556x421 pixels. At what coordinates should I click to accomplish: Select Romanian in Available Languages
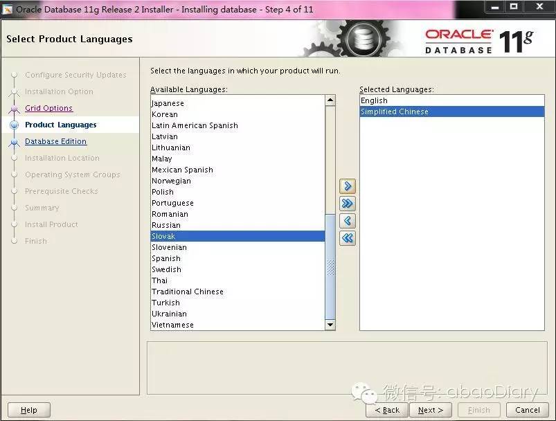237,214
